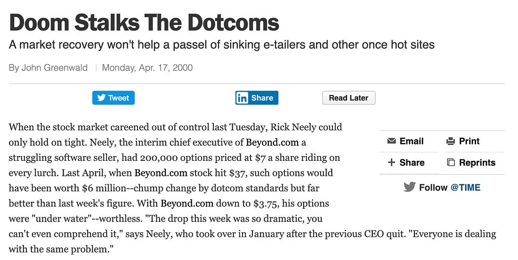Open Beyond.com link before 'down to $3.75'

click(x=187, y=204)
